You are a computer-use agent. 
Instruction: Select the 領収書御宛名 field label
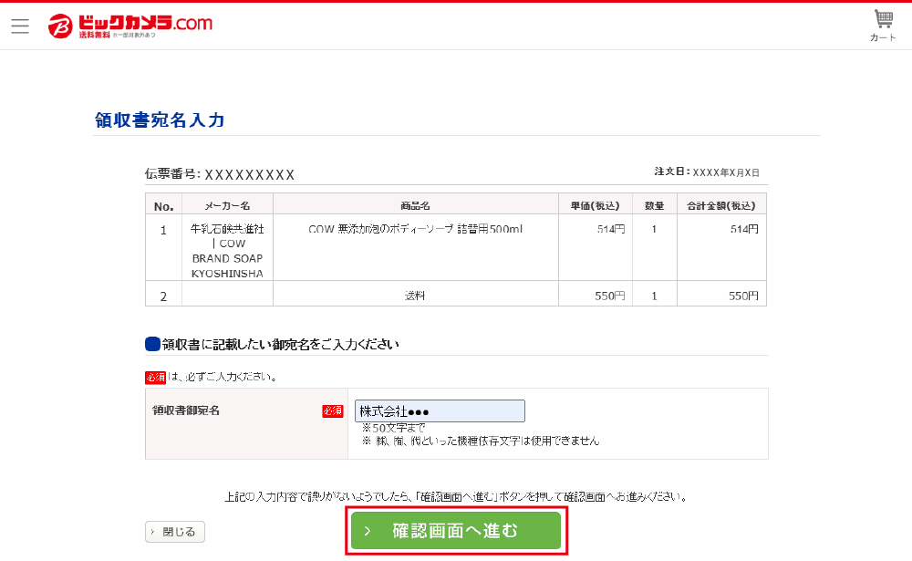(186, 410)
